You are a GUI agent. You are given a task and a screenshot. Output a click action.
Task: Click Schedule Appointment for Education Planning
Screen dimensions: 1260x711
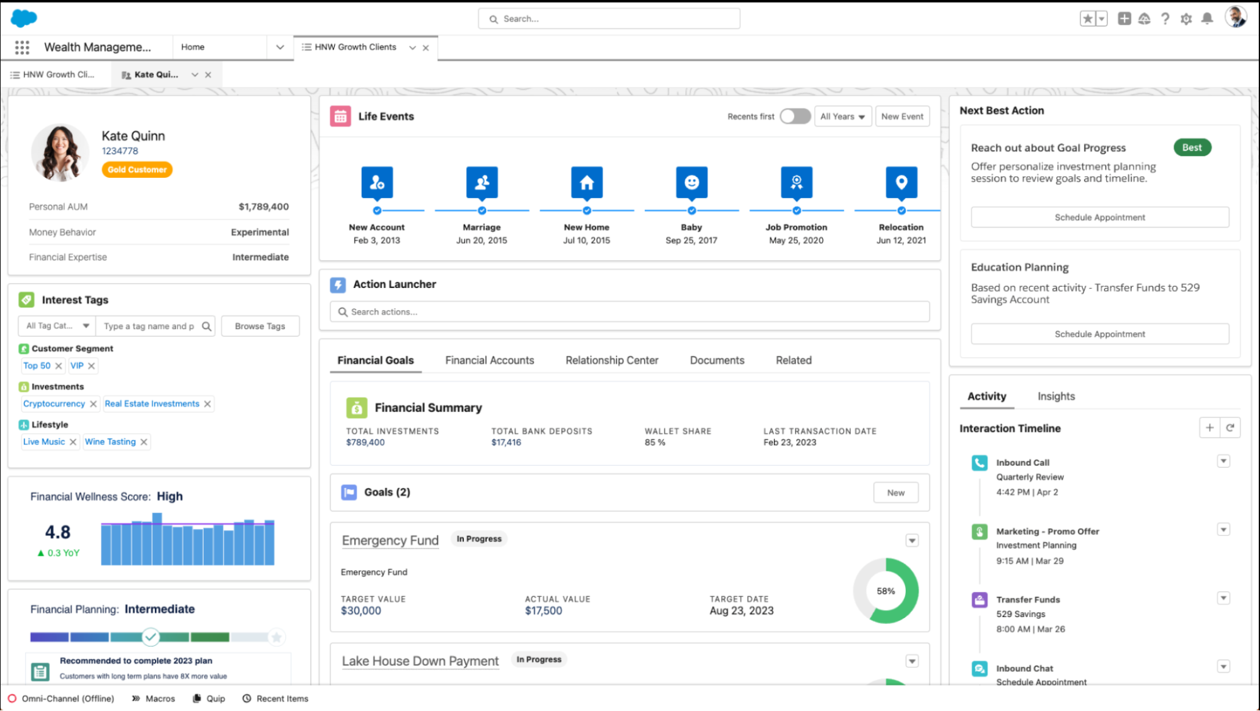[x=1099, y=333]
